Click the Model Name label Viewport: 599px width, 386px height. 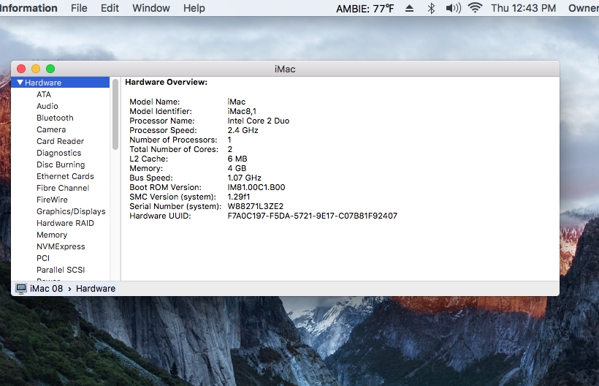click(x=154, y=102)
